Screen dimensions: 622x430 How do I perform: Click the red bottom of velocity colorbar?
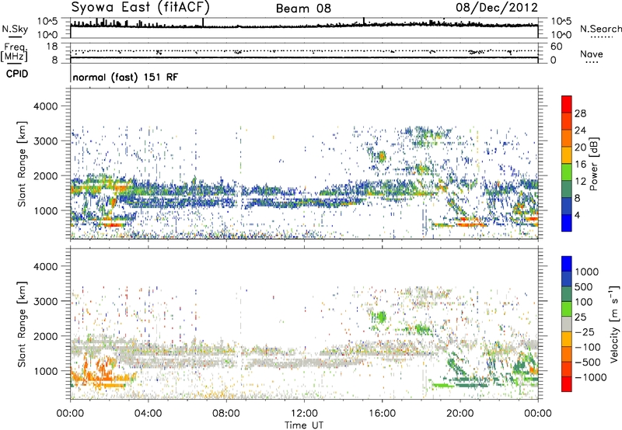tap(567, 384)
